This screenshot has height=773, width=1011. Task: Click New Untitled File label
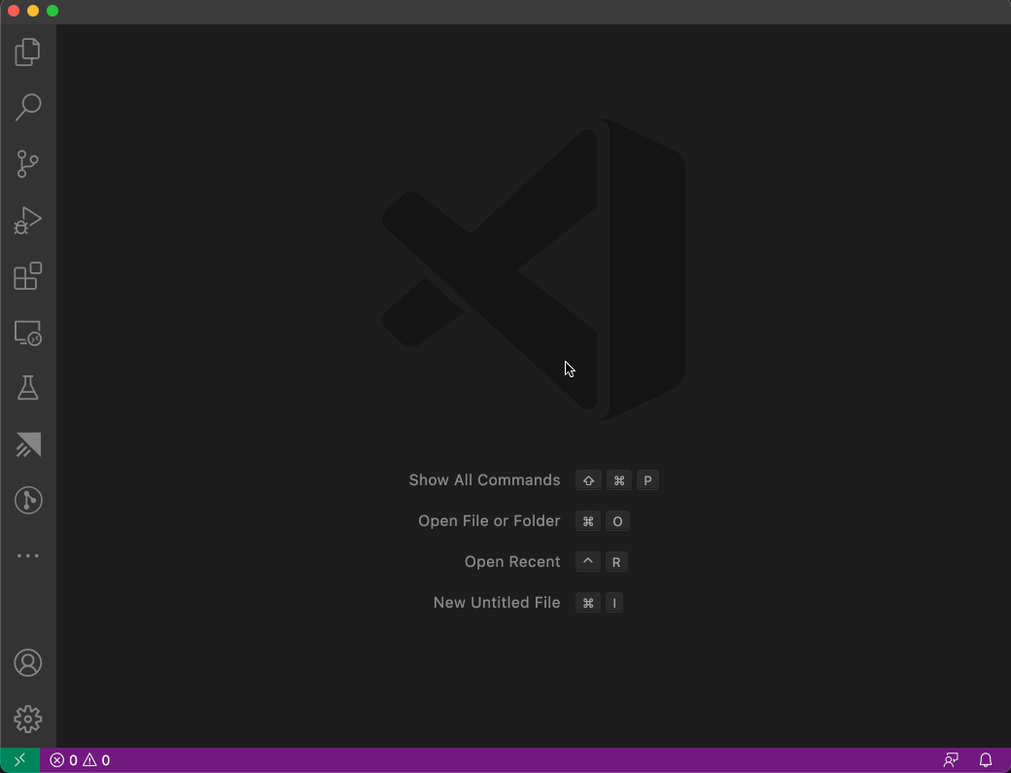(x=497, y=602)
